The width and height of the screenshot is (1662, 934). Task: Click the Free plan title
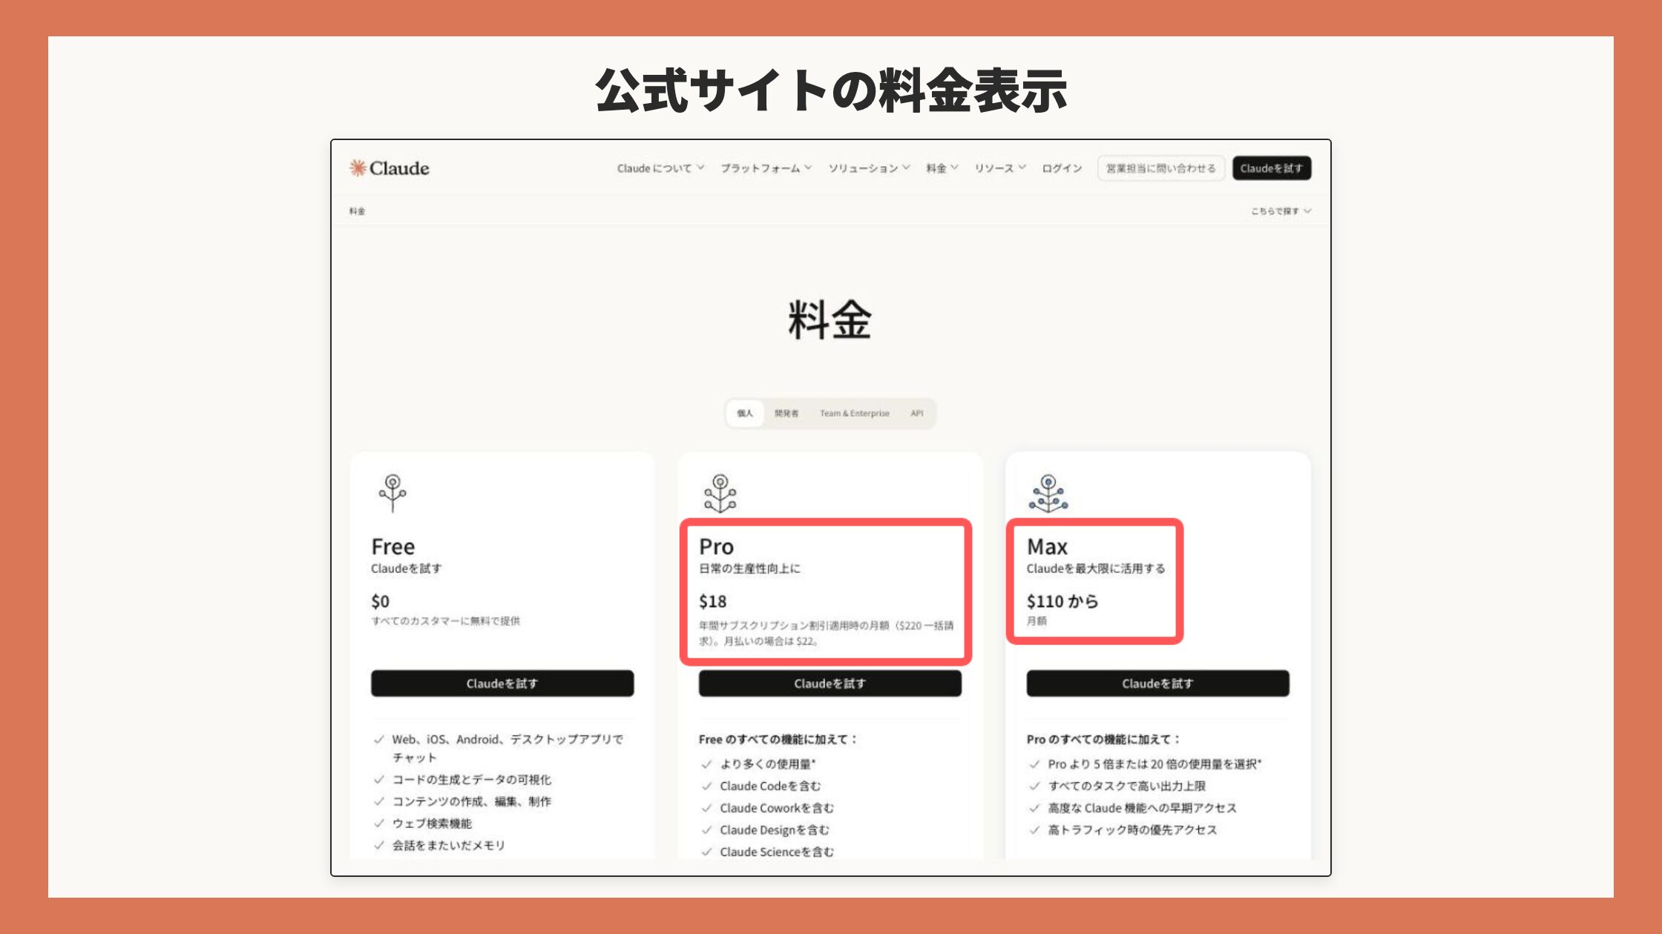tap(393, 547)
